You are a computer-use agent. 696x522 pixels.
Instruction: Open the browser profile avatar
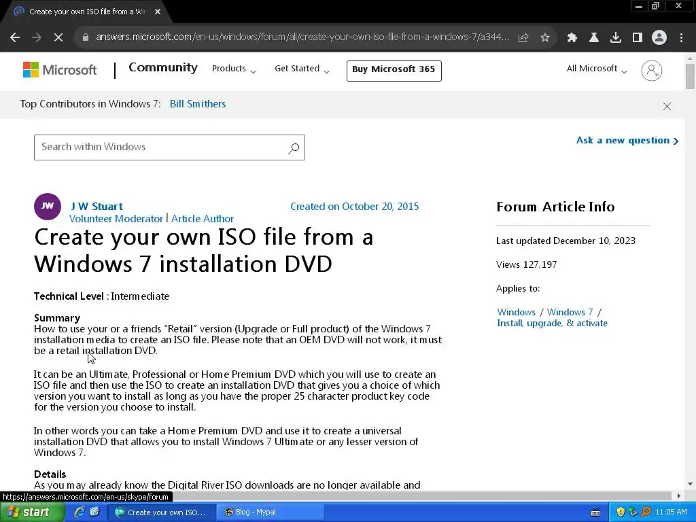659,38
